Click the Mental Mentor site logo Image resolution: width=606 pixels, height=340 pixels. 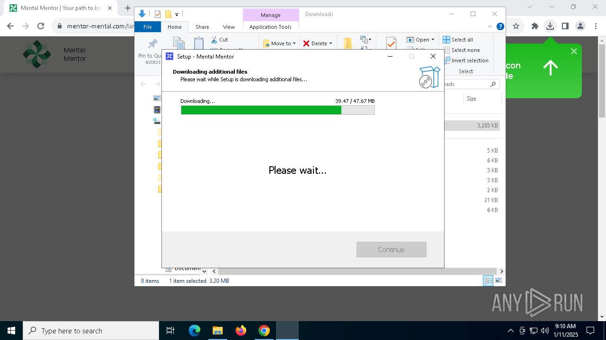click(36, 54)
